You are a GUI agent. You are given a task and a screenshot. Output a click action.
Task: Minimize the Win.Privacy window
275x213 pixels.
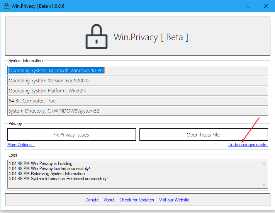[x=231, y=6]
